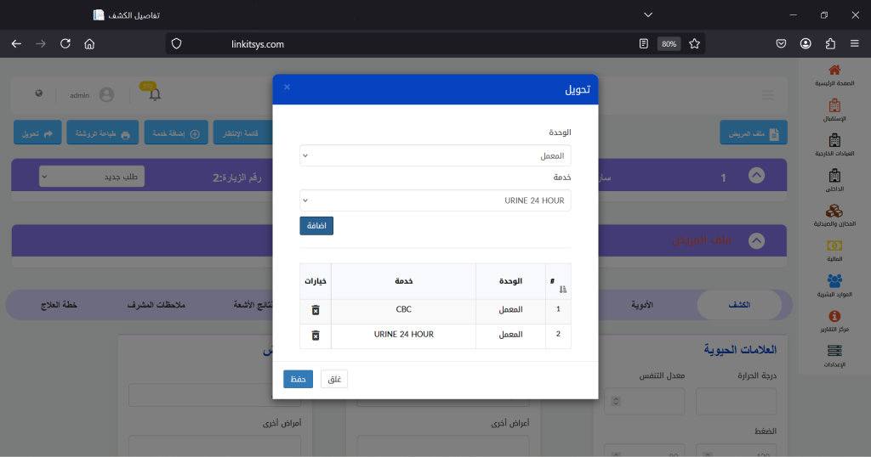Delete the CBC row from the table
Viewport: 871px width, 457px height.
coord(316,310)
